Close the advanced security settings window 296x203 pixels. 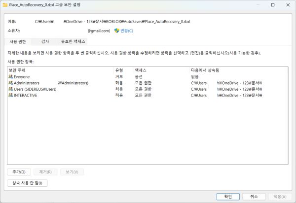coord(288,5)
